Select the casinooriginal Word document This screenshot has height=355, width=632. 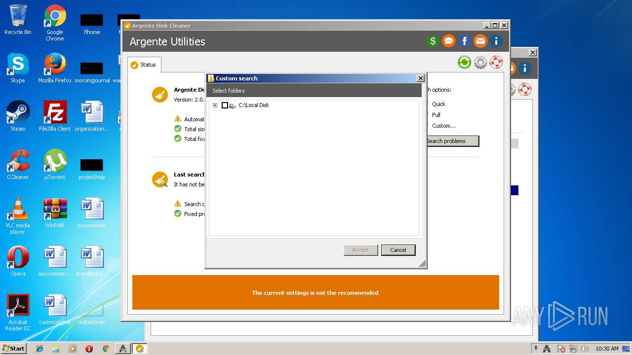point(55,310)
